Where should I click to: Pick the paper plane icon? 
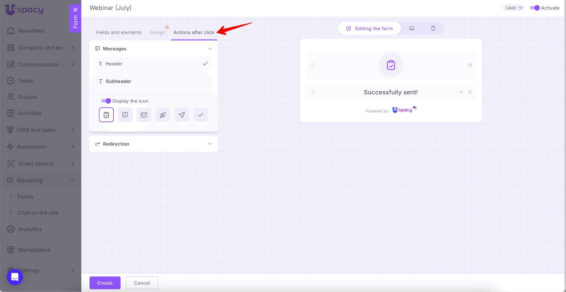pos(182,115)
